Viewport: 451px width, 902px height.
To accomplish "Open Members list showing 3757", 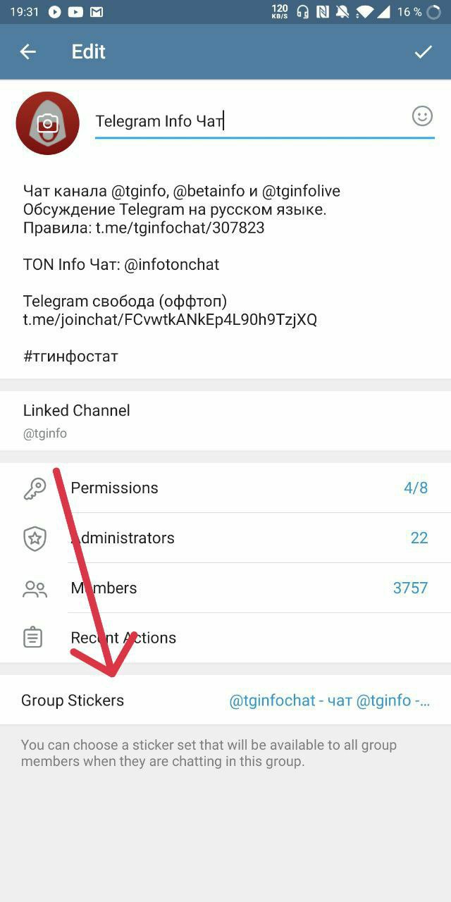I will tap(225, 588).
